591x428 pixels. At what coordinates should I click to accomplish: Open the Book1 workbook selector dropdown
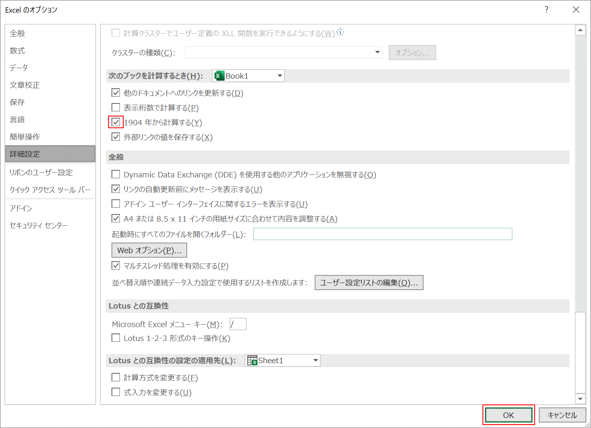point(279,76)
